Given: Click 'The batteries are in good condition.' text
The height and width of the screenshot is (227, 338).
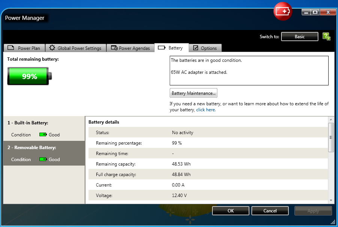Looking at the screenshot, I should coord(206,60).
